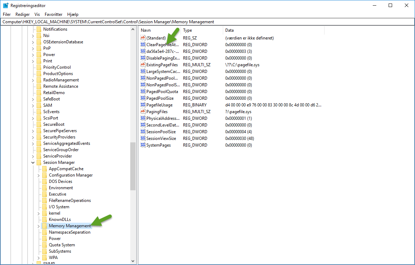Select the Remote Assistance key
The image size is (415, 265).
coord(61,86)
